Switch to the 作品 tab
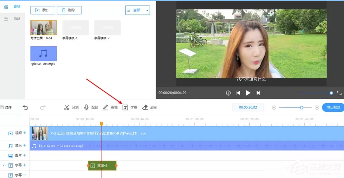This screenshot has width=344, height=178. 12,19
